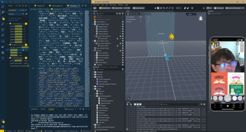The image size is (246, 132).
Task: Expand the PermissionCheck object node
Action: click(95, 55)
